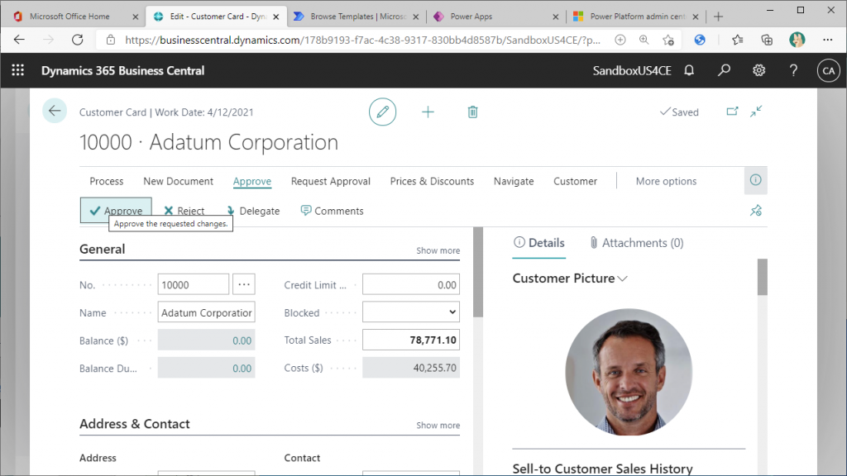Click the pencil edit icon on the card
The width and height of the screenshot is (847, 476).
point(382,112)
